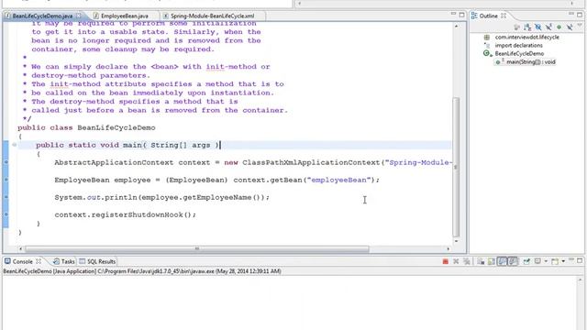
Task: Click editor scroll left arrow
Action: 20,248
